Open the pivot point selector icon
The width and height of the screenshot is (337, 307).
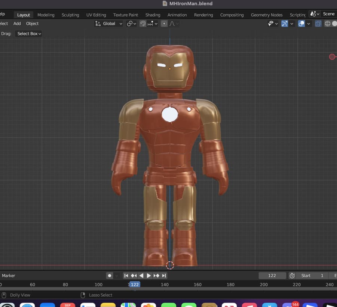[x=129, y=24]
